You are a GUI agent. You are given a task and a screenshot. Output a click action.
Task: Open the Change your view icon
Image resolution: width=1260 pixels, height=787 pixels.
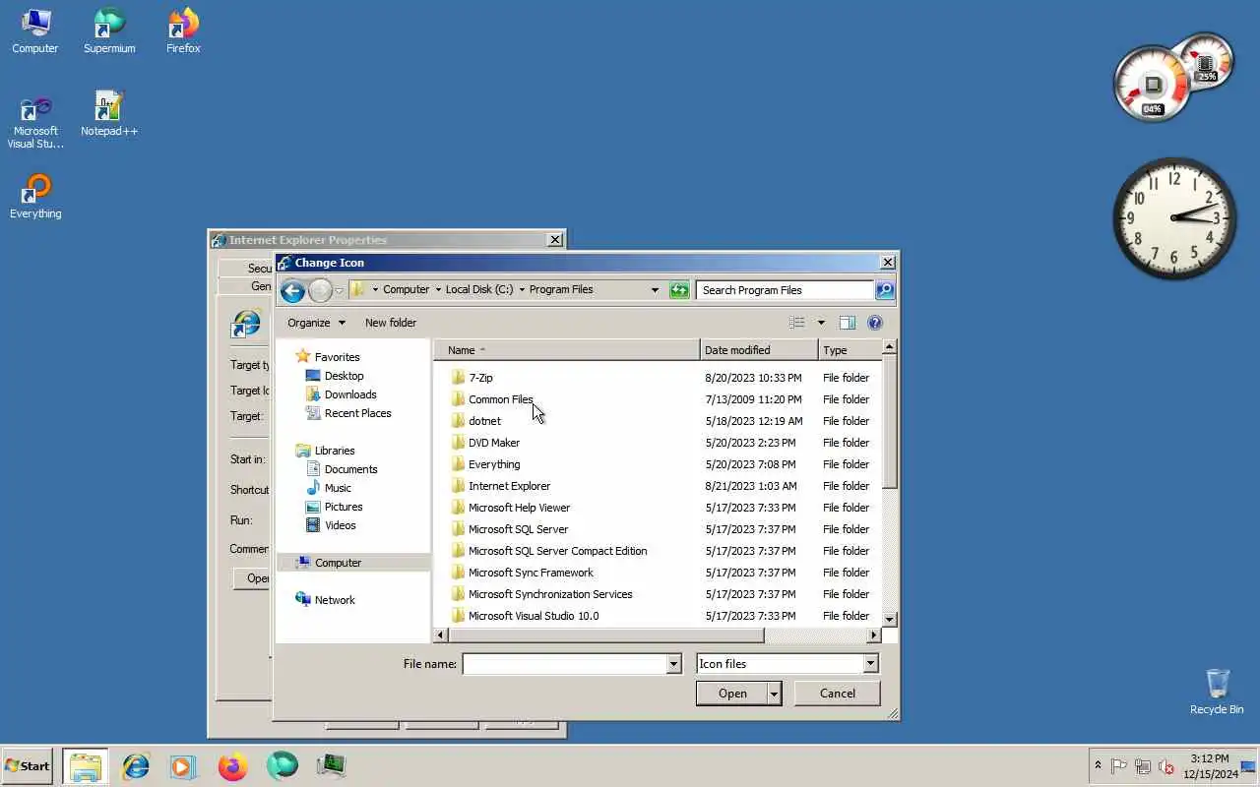point(797,323)
